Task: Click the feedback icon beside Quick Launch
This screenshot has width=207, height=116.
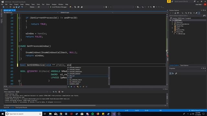Action: point(172,1)
